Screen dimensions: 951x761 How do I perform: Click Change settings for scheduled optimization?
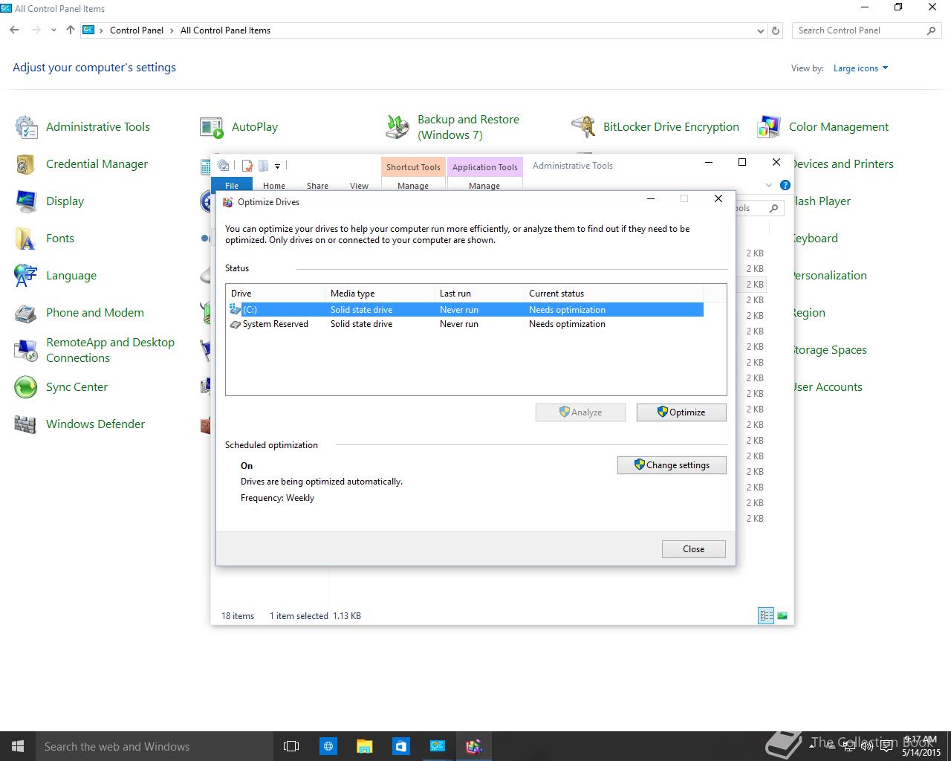[x=672, y=465]
